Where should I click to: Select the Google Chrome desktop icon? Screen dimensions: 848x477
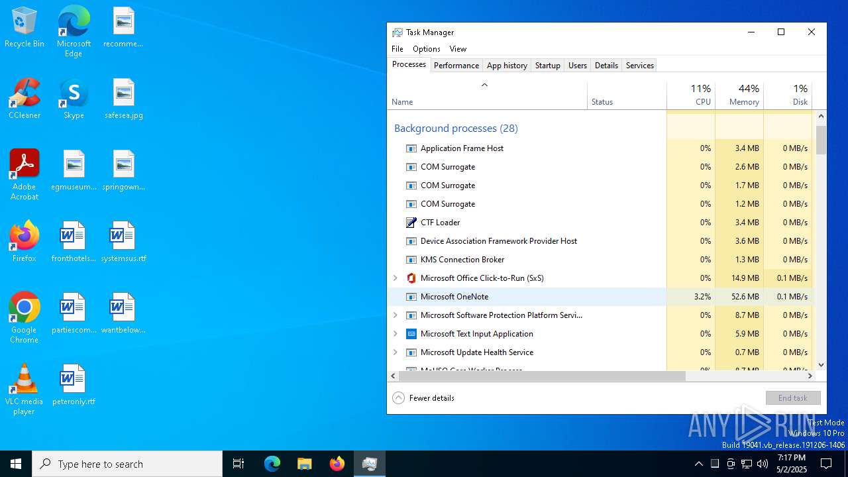coord(25,318)
